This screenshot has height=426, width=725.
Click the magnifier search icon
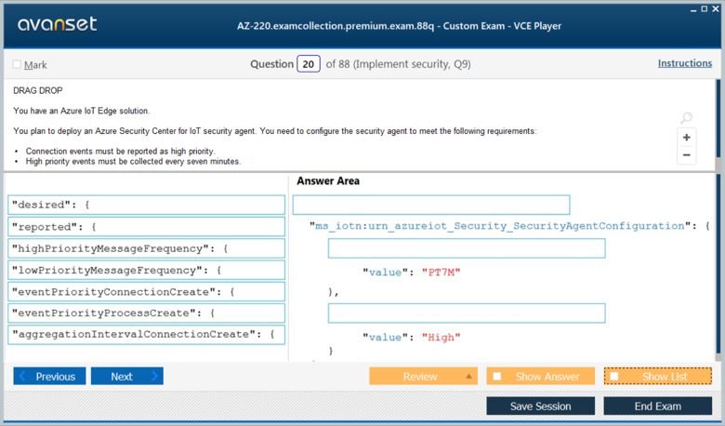pos(686,117)
